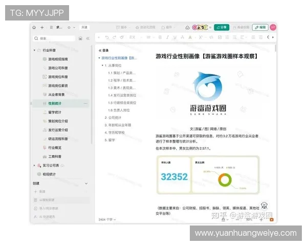Image resolution: width=307 pixels, height=246 pixels.
Task: Collapse the 行业科普 folder
Action: click(x=34, y=50)
